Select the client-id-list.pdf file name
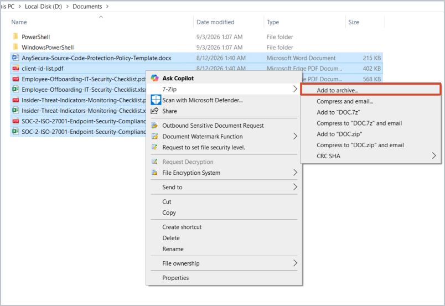 tap(43, 69)
